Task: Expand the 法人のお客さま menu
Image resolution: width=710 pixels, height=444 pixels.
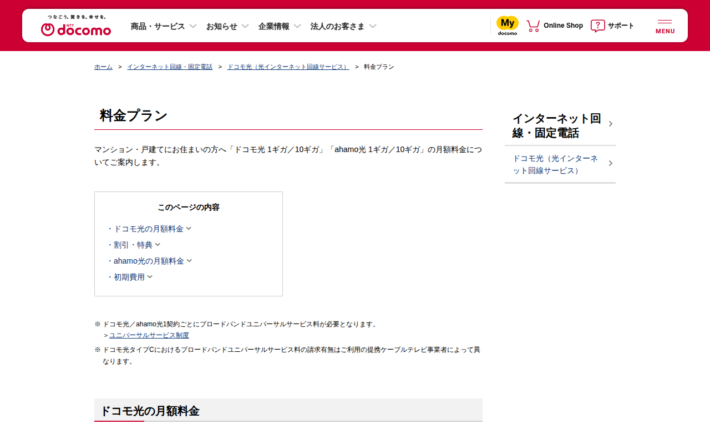Action: tap(343, 26)
